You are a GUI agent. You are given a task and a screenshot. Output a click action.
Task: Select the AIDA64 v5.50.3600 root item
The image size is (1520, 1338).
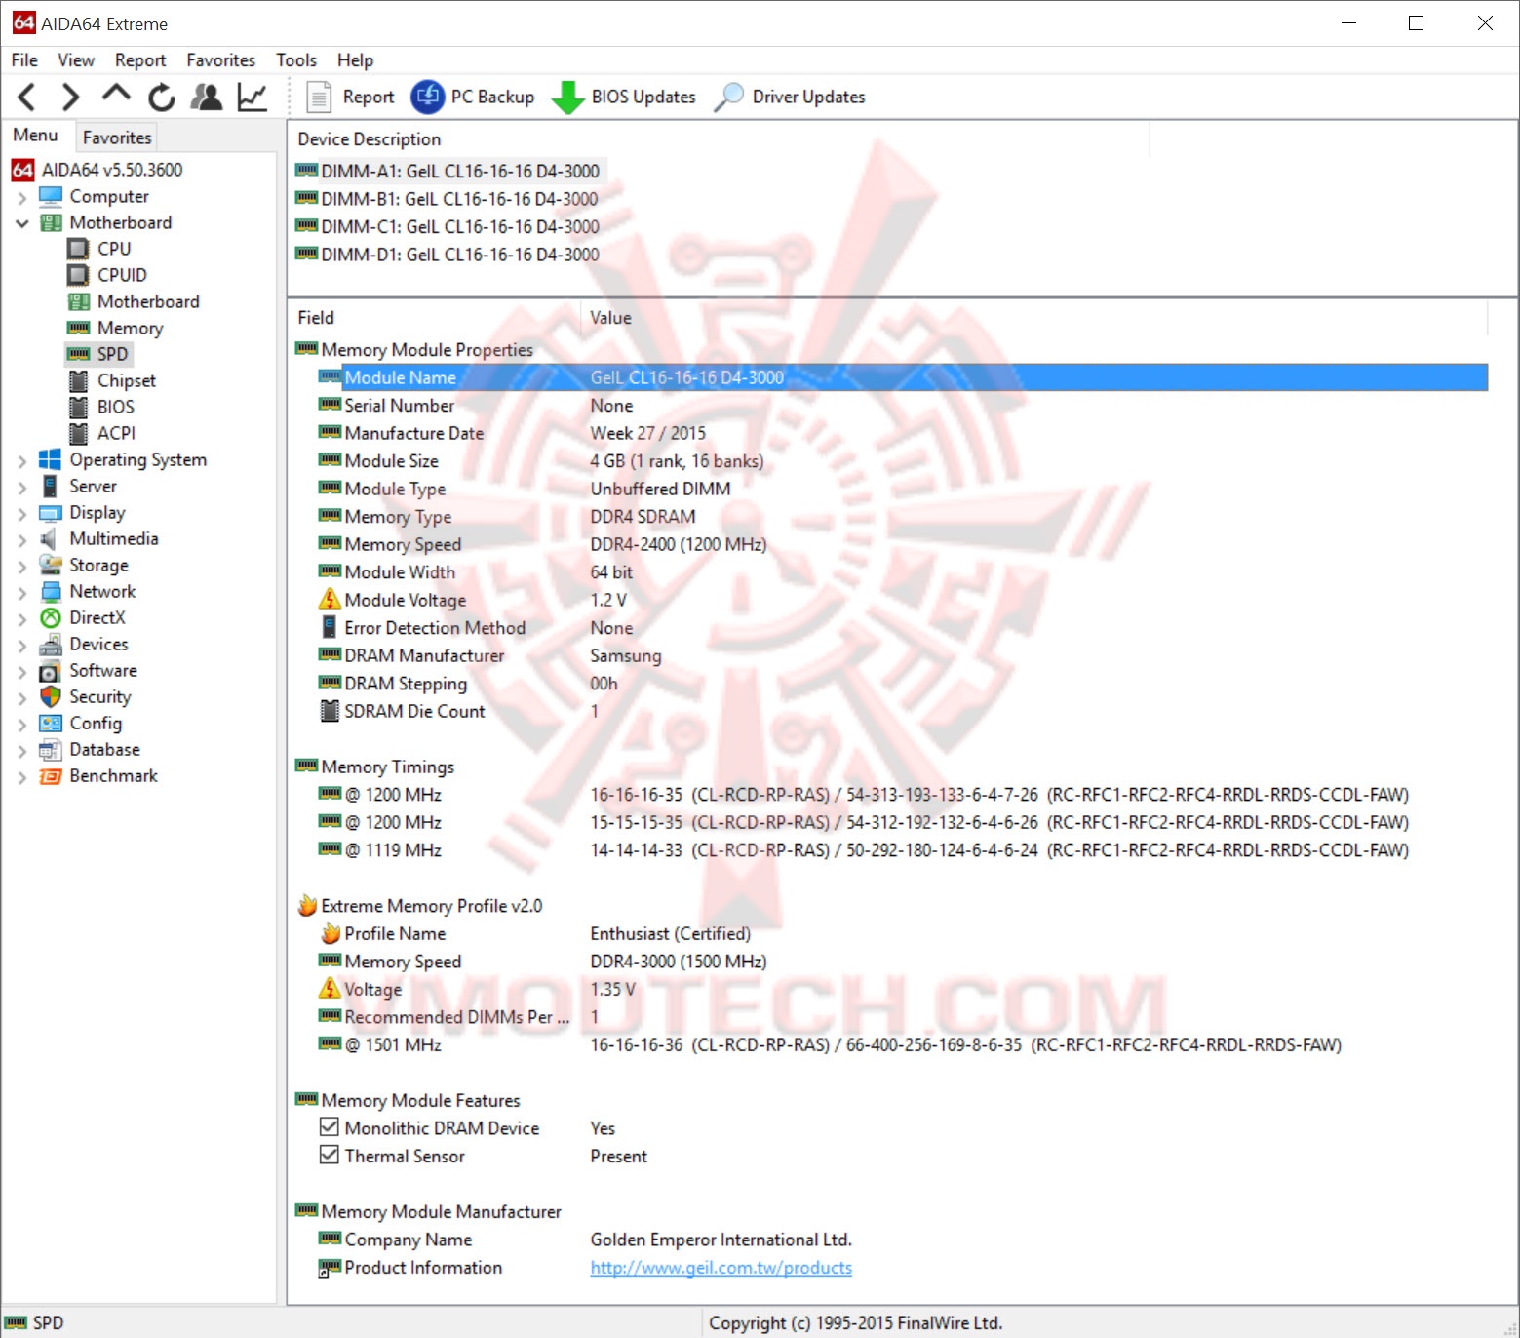tap(111, 170)
